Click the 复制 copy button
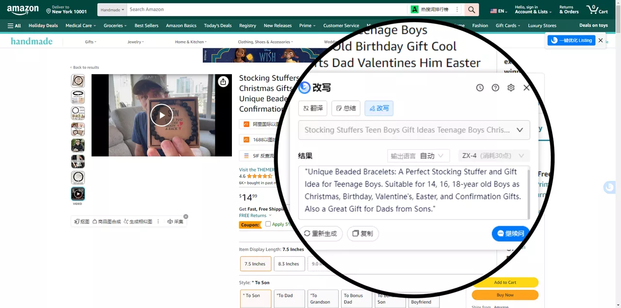 tap(363, 233)
